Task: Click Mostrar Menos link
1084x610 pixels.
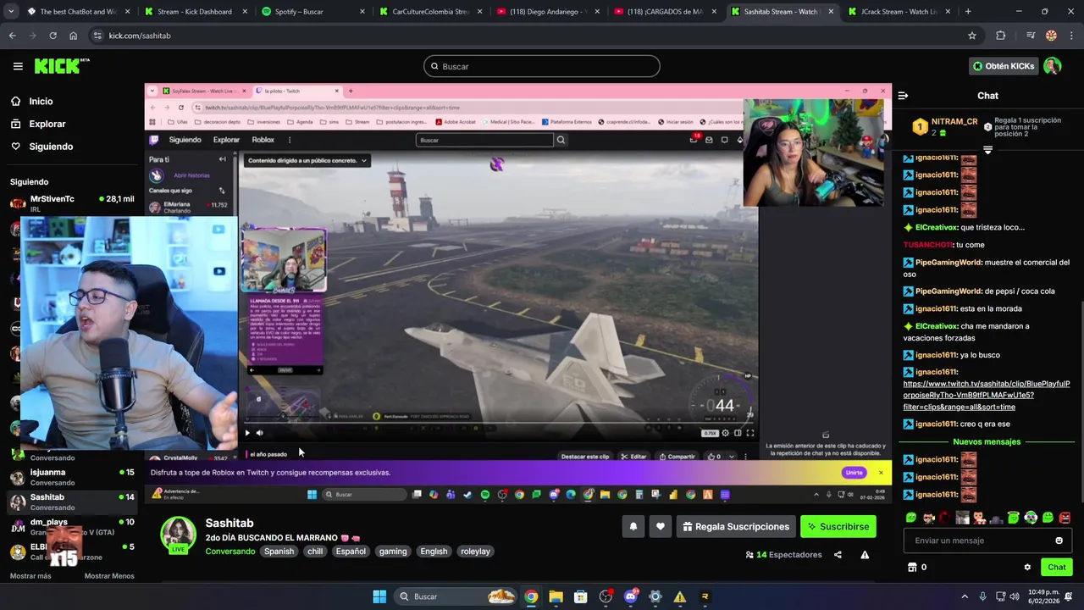Action: pos(109,576)
